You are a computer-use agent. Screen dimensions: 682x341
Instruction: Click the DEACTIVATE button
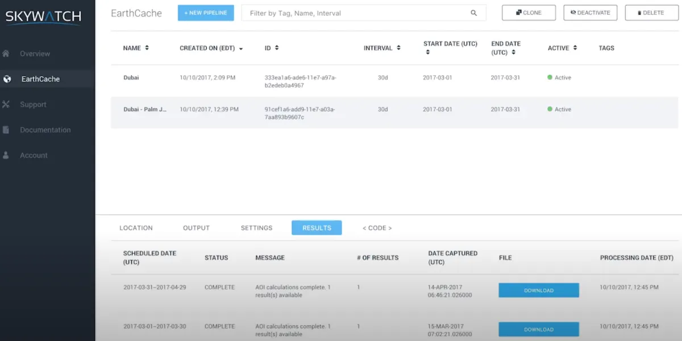click(590, 13)
